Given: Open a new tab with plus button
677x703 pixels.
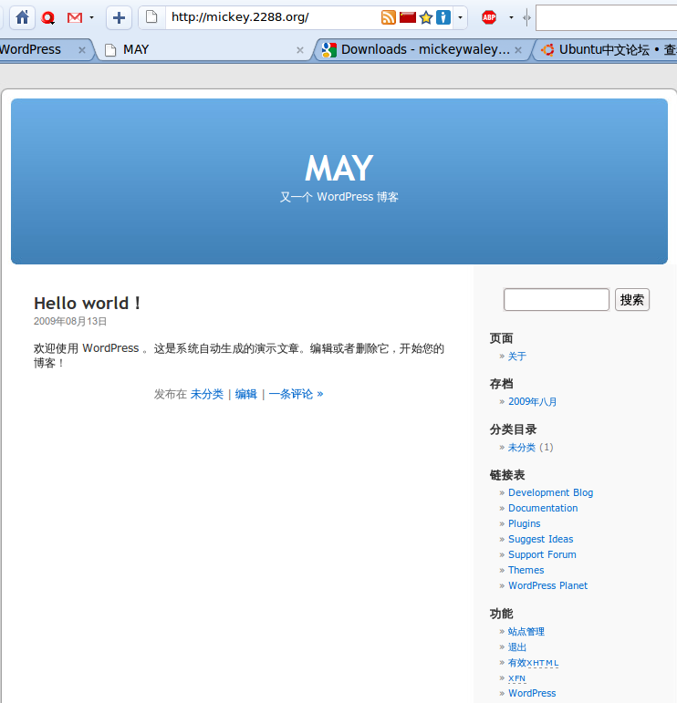Looking at the screenshot, I should click(x=119, y=18).
